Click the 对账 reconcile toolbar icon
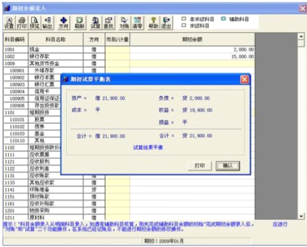Image resolution: width=307 pixels, height=247 pixels. point(124,23)
